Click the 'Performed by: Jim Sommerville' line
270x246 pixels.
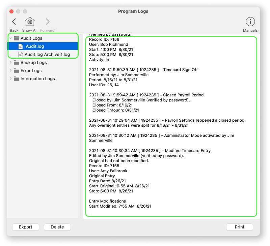pyautogui.click(x=119, y=75)
